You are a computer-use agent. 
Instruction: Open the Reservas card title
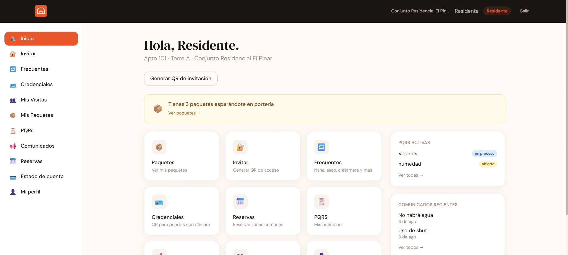click(244, 217)
